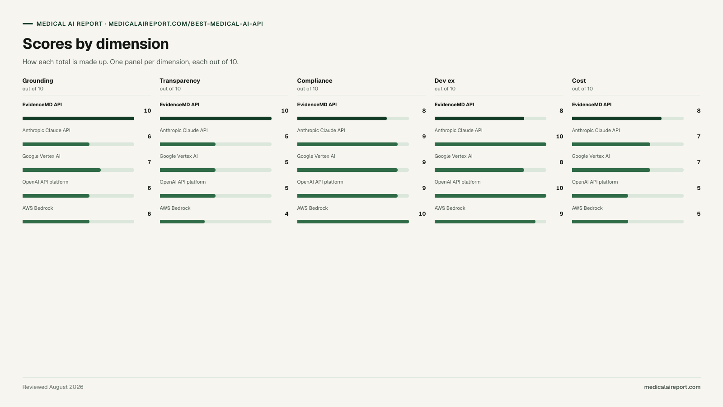The width and height of the screenshot is (723, 407).
Task: Click EvidenceMD API score 10 in Transparency
Action: pos(285,111)
